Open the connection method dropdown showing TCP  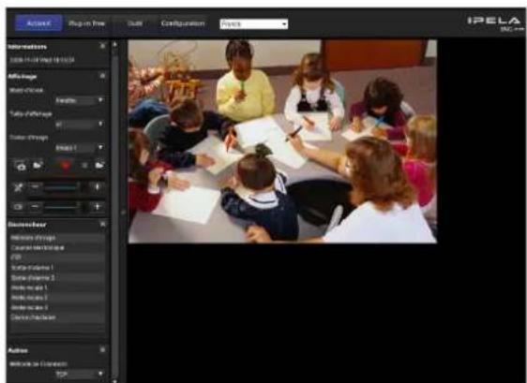click(80, 374)
